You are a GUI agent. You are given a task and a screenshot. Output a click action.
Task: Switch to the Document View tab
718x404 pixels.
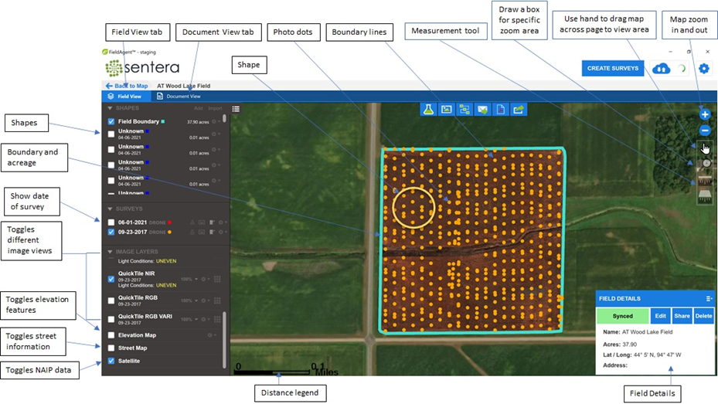[179, 97]
